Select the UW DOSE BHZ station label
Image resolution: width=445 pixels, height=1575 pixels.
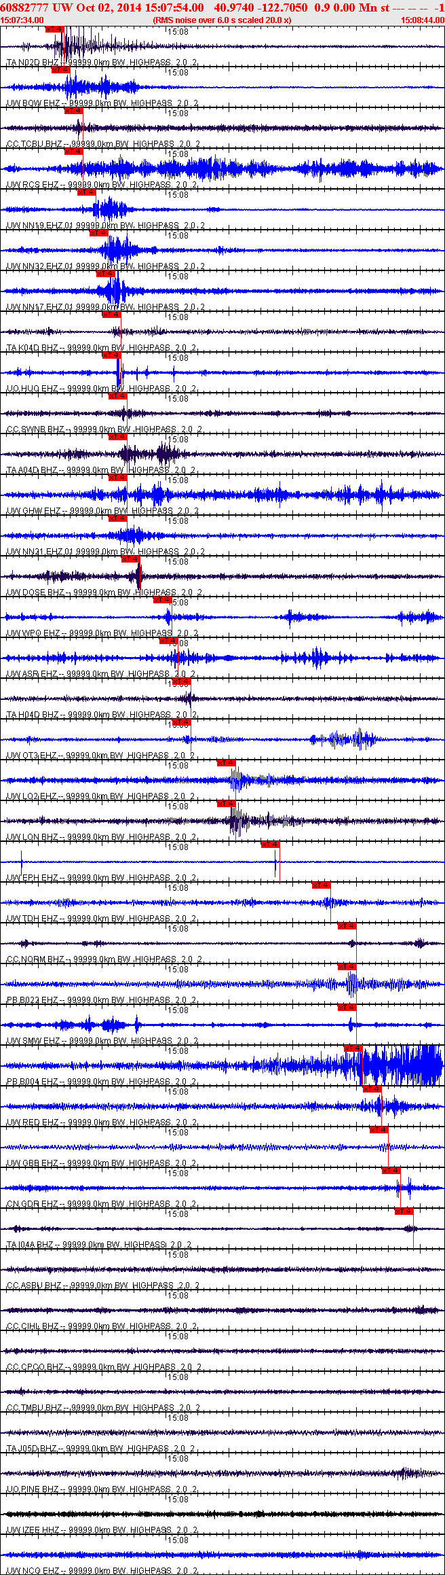coord(104,592)
